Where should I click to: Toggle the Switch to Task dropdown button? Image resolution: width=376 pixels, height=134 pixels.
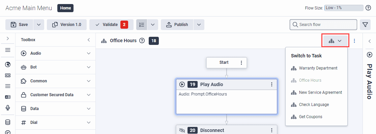(x=335, y=41)
